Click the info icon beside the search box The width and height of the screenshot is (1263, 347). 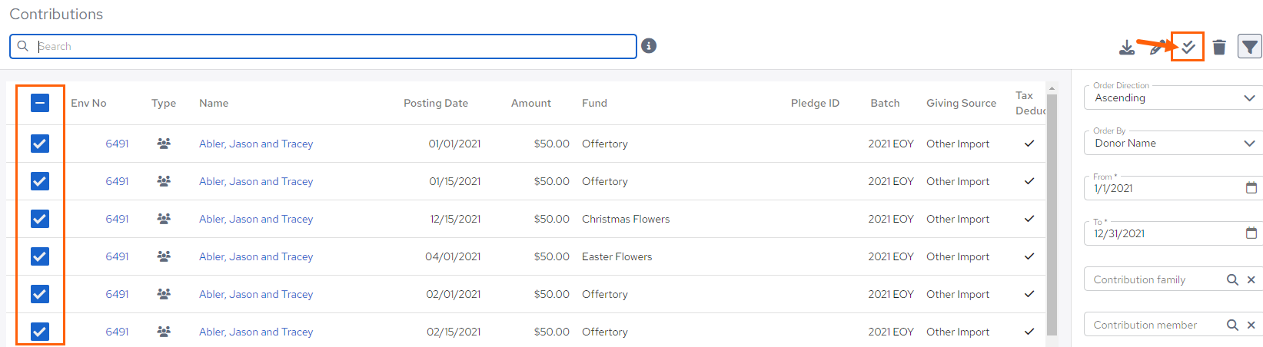pyautogui.click(x=649, y=46)
